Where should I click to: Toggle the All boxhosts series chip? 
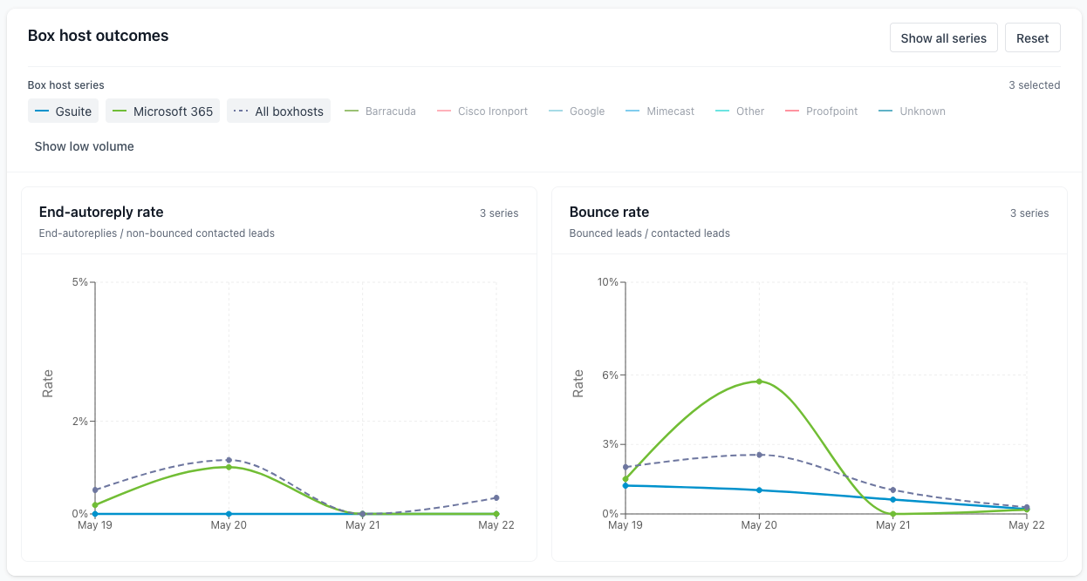(x=278, y=111)
